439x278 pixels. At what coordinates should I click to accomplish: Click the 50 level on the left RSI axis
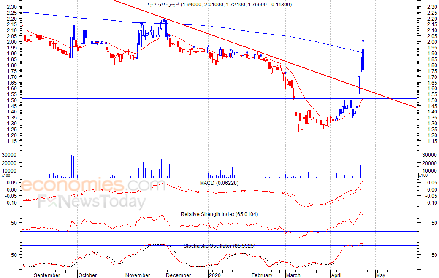14,223
